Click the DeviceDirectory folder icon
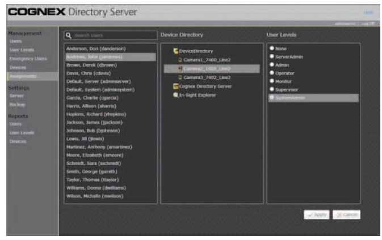 [x=175, y=51]
